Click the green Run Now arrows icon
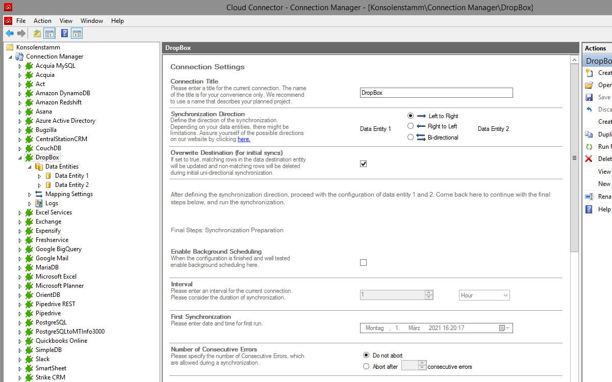 tap(589, 147)
